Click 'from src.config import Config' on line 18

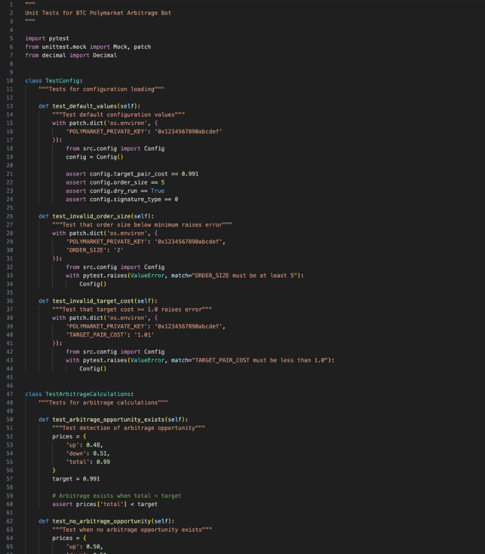click(115, 149)
